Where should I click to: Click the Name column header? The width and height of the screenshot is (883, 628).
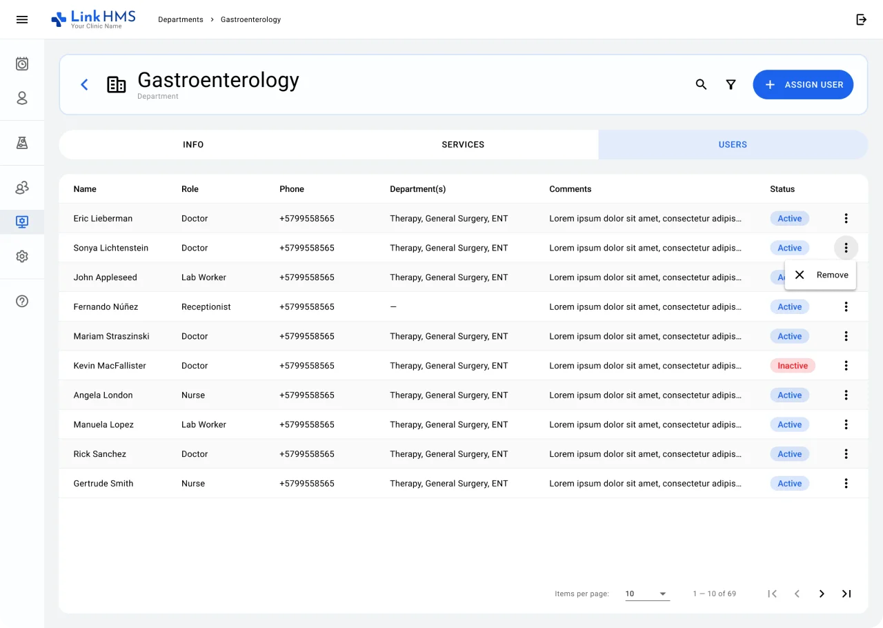pos(85,189)
